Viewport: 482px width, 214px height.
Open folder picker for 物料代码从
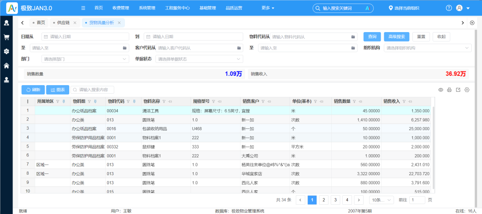[x=353, y=37]
